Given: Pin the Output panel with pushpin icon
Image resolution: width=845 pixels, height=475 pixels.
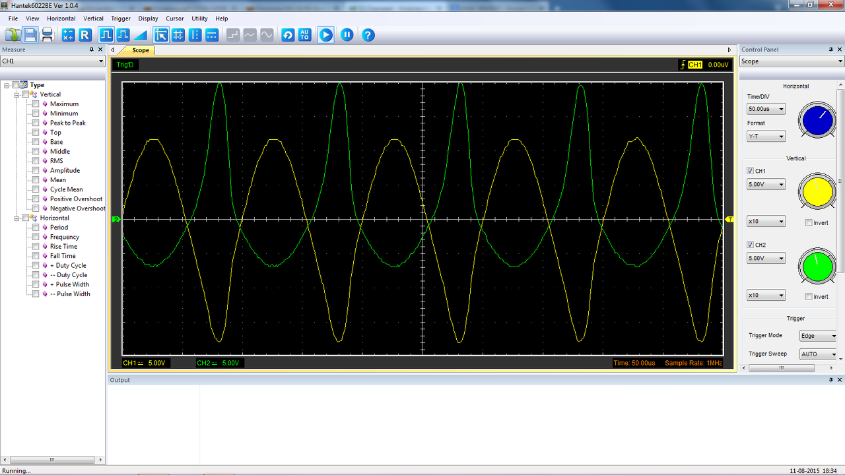Looking at the screenshot, I should point(831,380).
